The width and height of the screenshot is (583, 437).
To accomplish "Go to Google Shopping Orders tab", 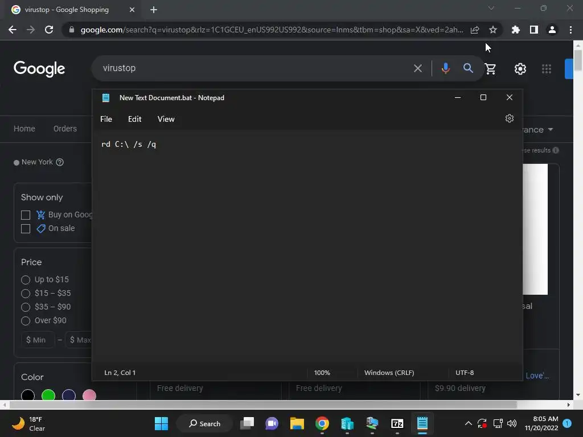I will point(65,129).
